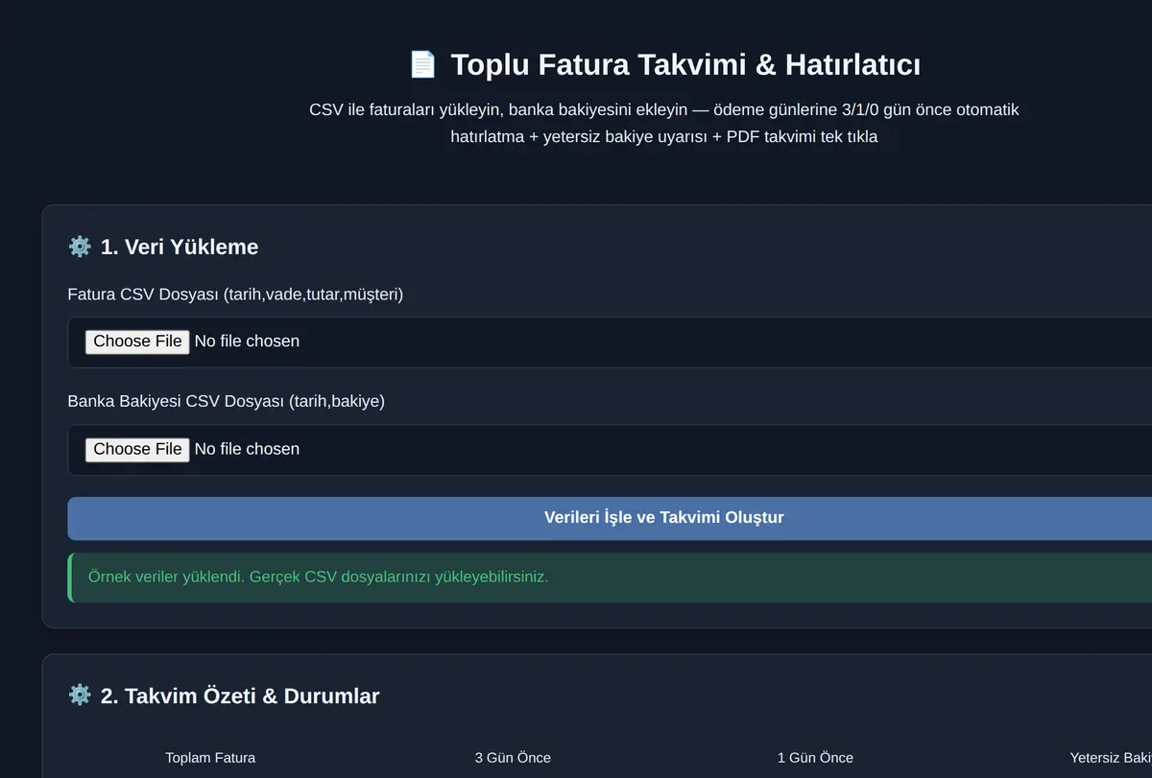Screen dimensions: 1152x778
Task: Click the 3 Gün Önce stat label
Action: 513,758
